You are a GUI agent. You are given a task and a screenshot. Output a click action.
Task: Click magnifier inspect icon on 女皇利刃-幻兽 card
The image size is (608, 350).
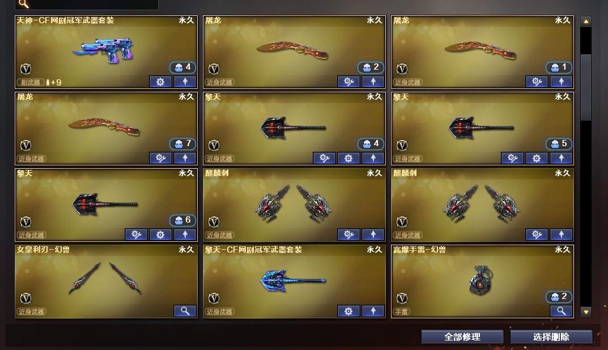coord(185,311)
